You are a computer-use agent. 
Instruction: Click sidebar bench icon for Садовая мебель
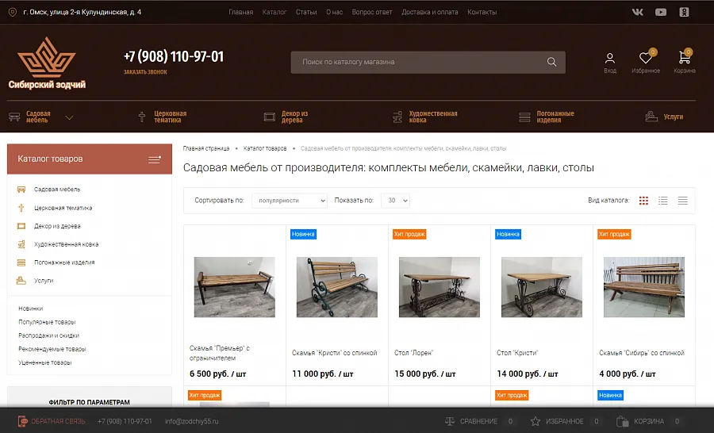point(21,190)
